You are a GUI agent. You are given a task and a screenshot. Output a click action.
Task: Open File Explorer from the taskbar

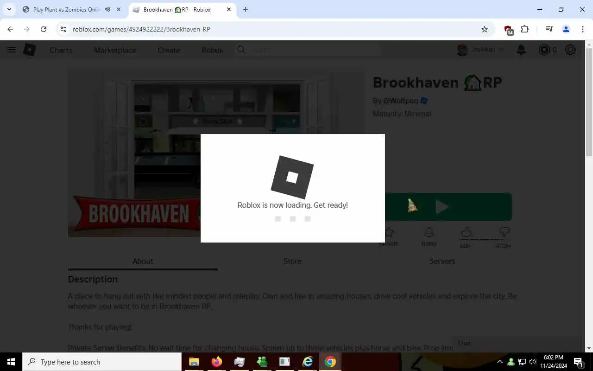[x=194, y=362]
